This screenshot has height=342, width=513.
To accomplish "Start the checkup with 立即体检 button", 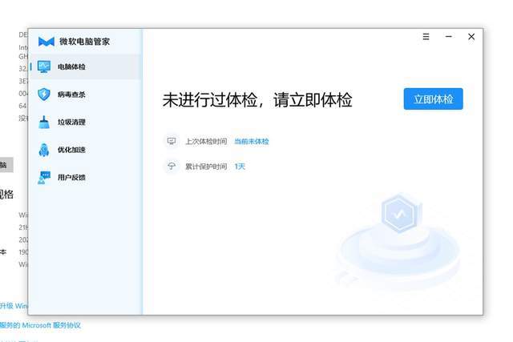I will point(433,99).
